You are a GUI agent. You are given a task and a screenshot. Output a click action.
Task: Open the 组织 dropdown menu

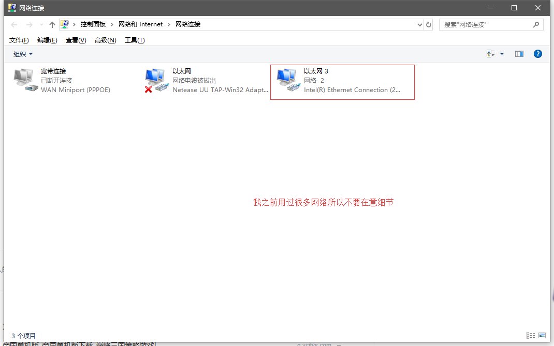22,53
